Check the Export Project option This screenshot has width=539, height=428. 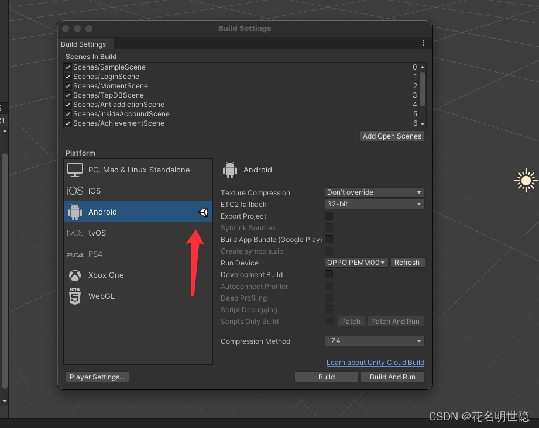329,216
